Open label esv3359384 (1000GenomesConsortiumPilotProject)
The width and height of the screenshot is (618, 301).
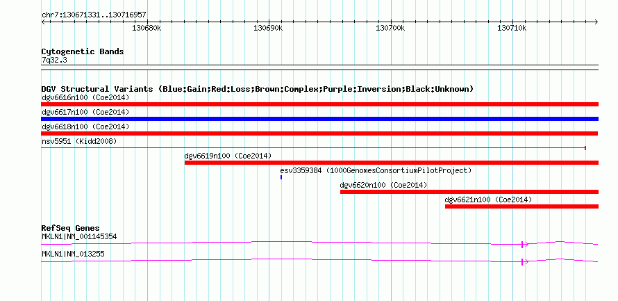tap(376, 170)
